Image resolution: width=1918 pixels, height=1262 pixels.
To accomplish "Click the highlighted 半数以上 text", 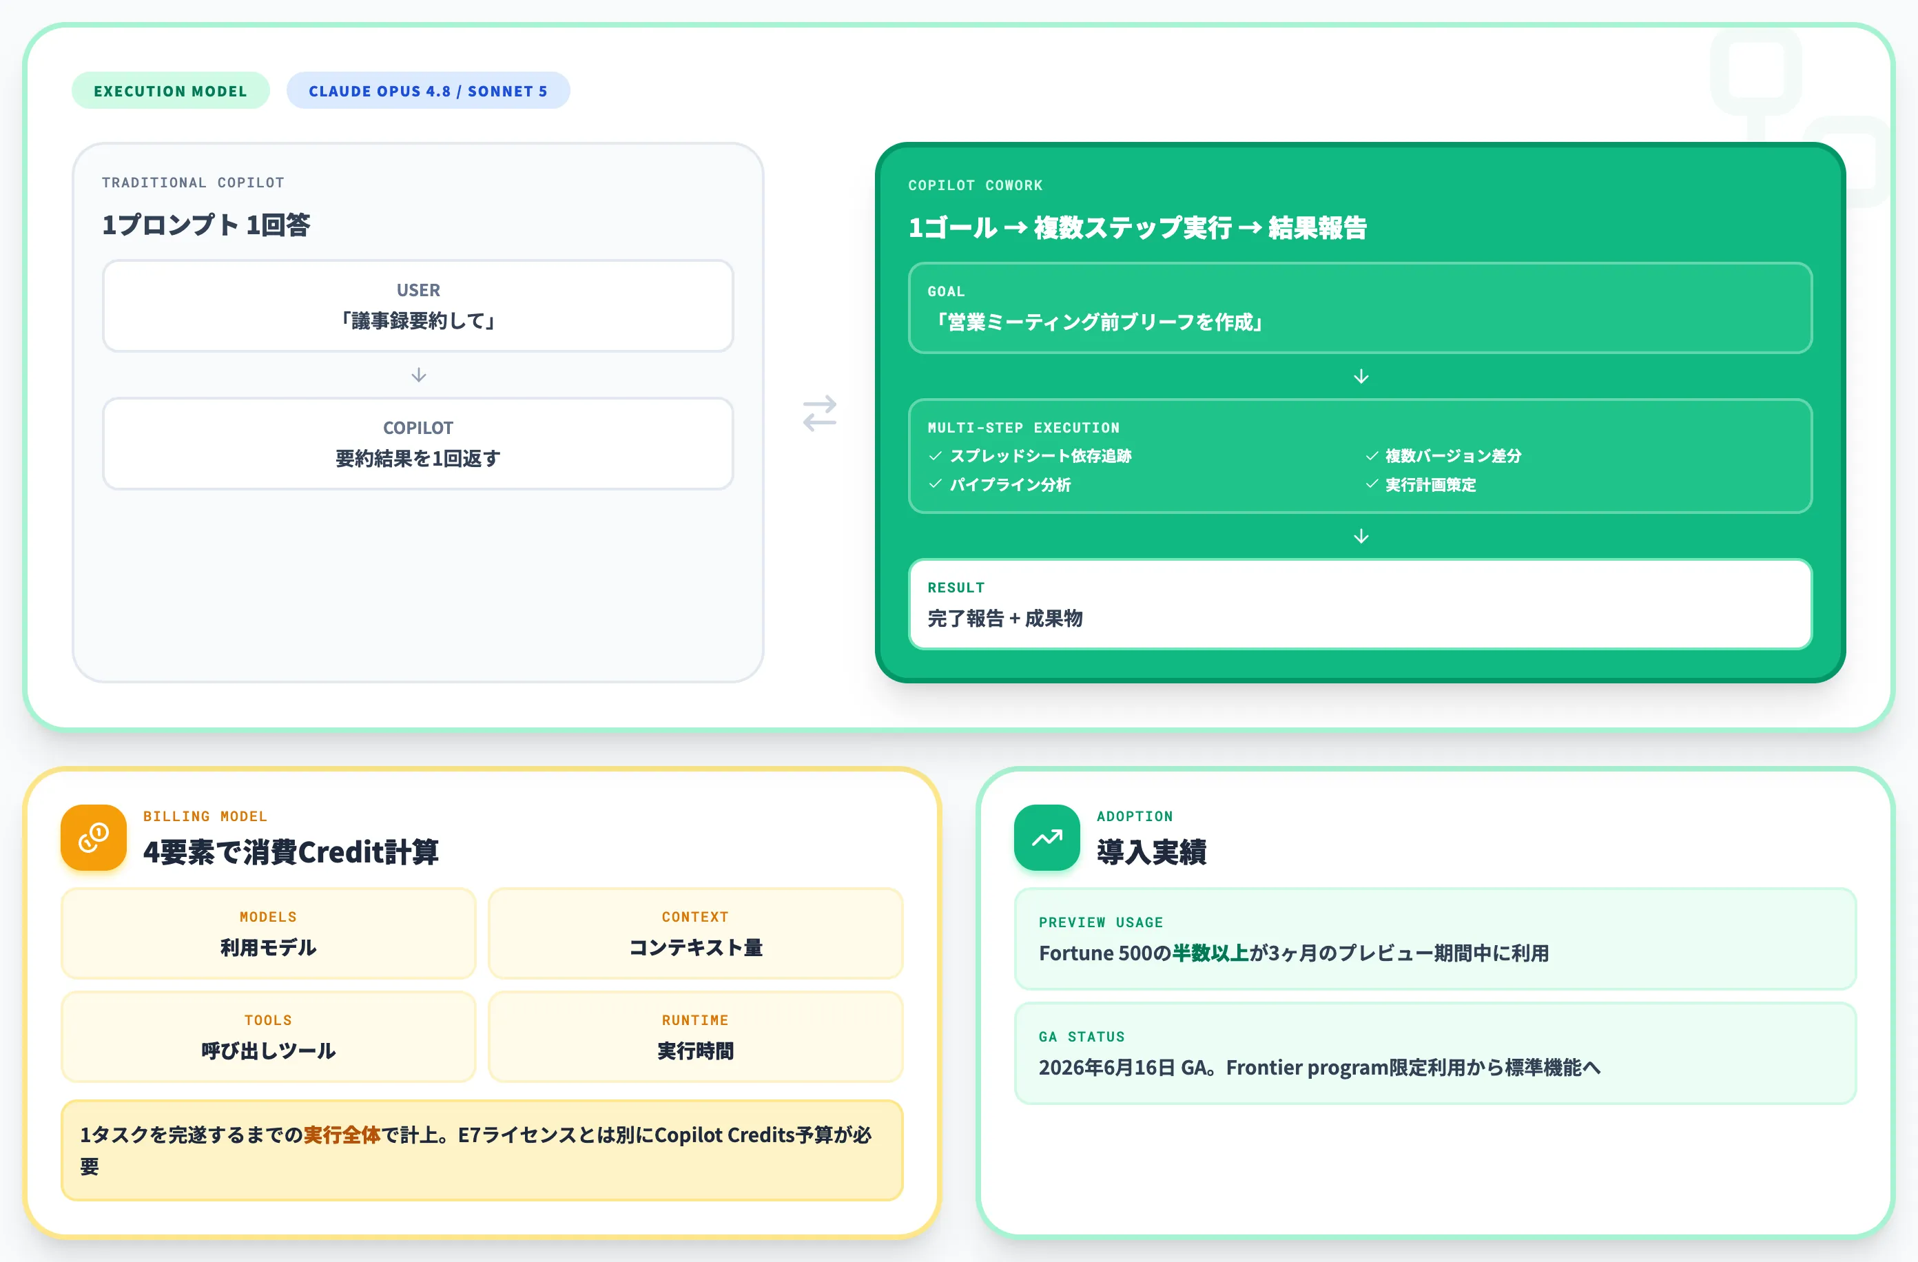I will pos(1210,953).
